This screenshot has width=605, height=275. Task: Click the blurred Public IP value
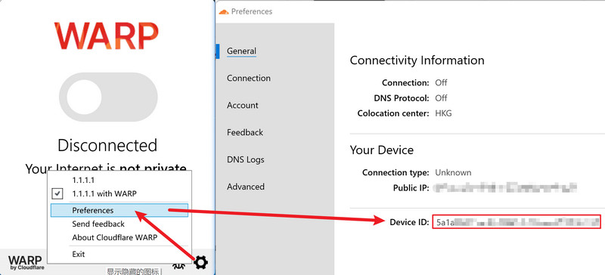[505, 188]
